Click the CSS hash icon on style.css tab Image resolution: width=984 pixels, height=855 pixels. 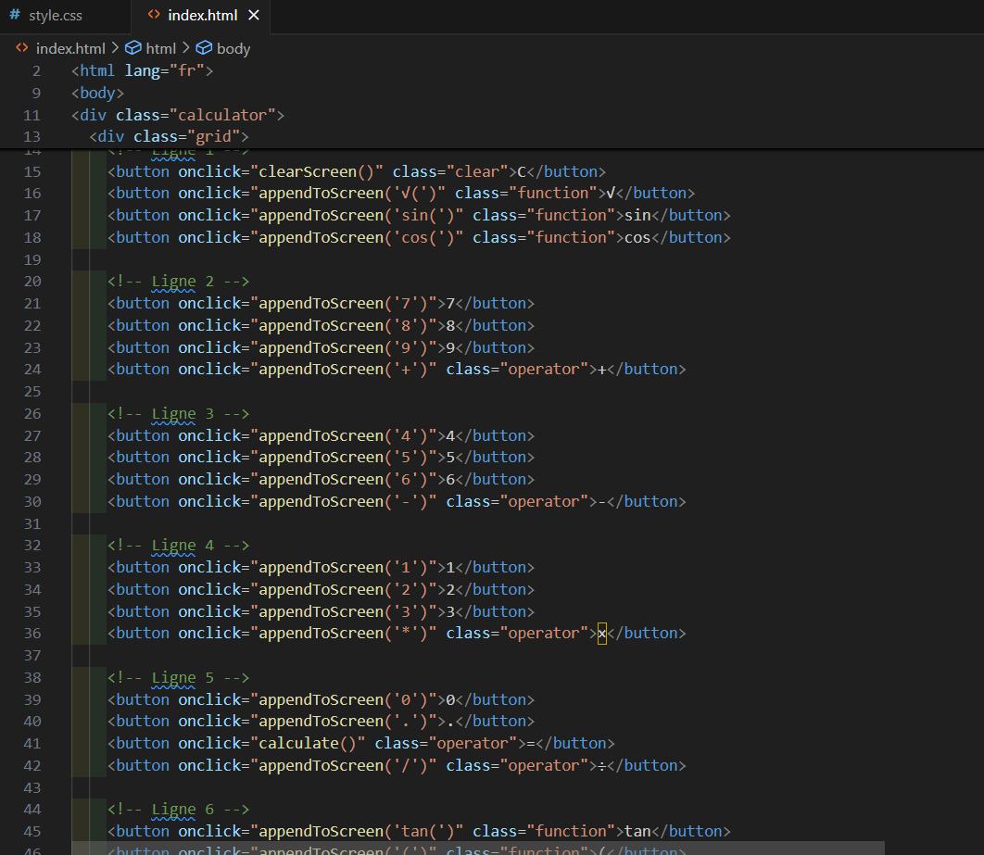click(x=14, y=16)
